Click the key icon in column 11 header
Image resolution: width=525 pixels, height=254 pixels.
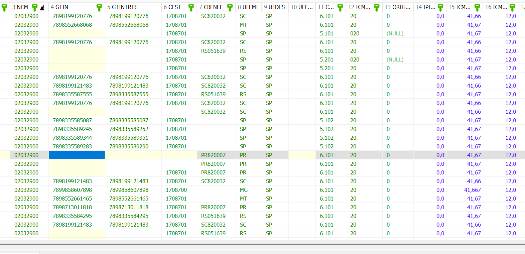click(x=340, y=7)
